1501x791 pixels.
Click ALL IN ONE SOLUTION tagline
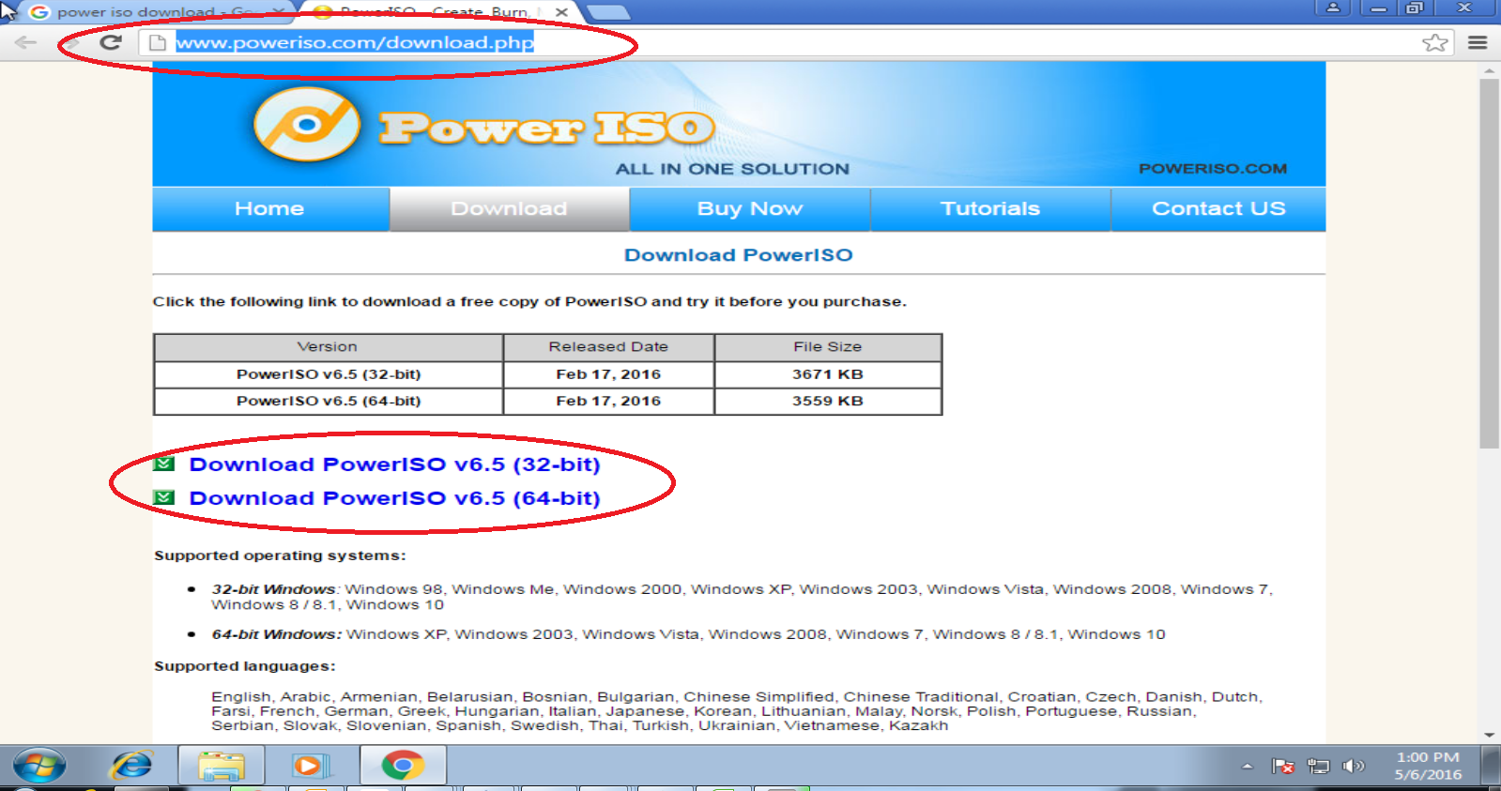pos(732,169)
